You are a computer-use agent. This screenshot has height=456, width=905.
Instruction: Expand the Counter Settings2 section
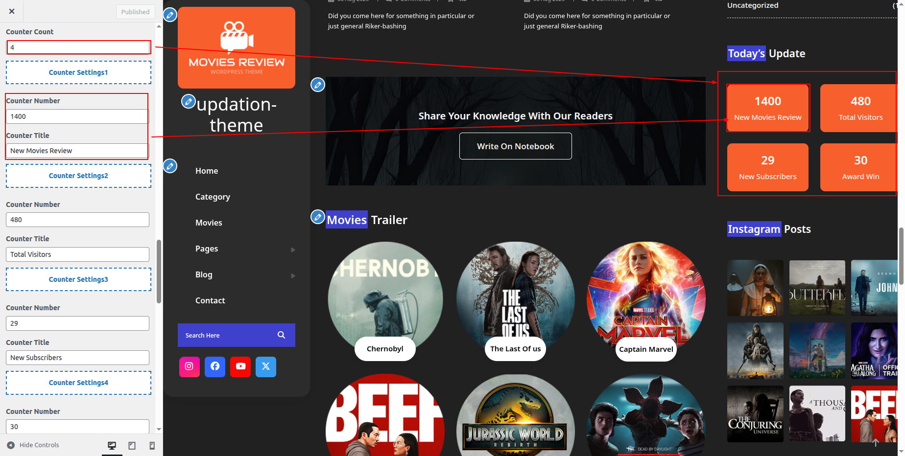(x=78, y=176)
